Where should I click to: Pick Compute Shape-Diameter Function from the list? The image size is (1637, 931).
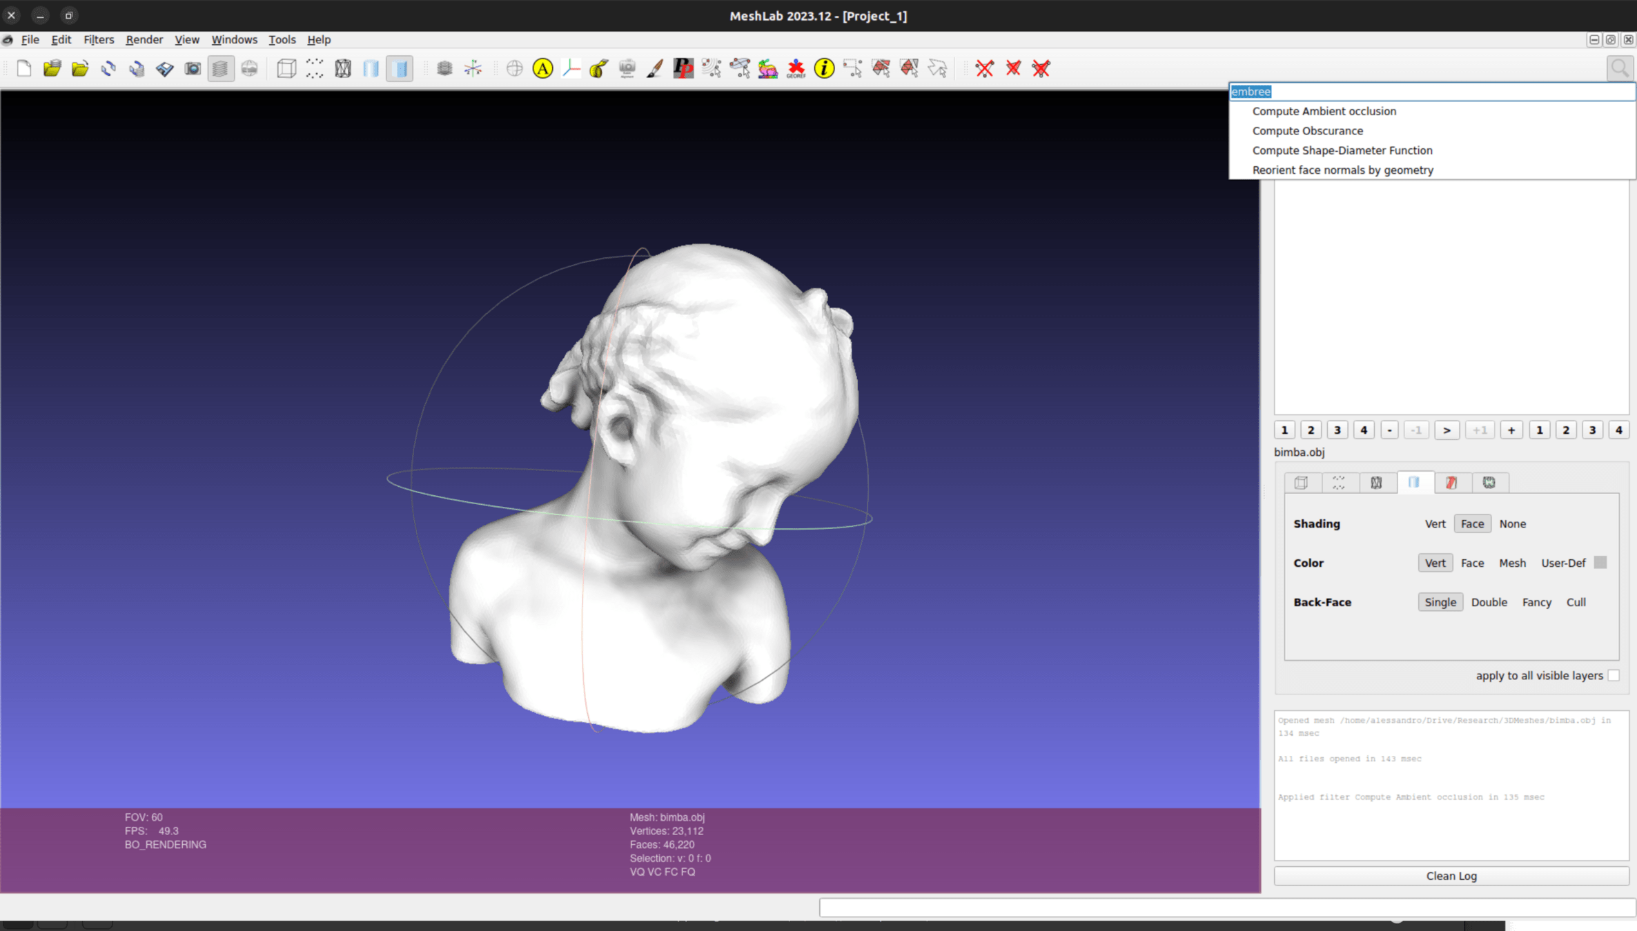[1342, 150]
